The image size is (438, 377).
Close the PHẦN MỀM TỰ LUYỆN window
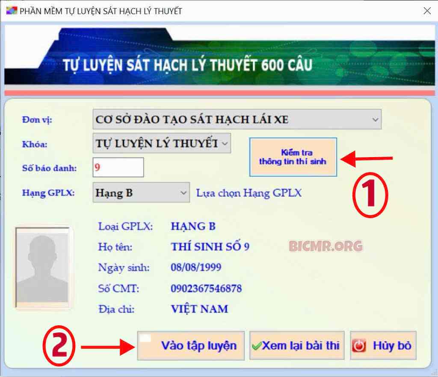[x=427, y=11]
